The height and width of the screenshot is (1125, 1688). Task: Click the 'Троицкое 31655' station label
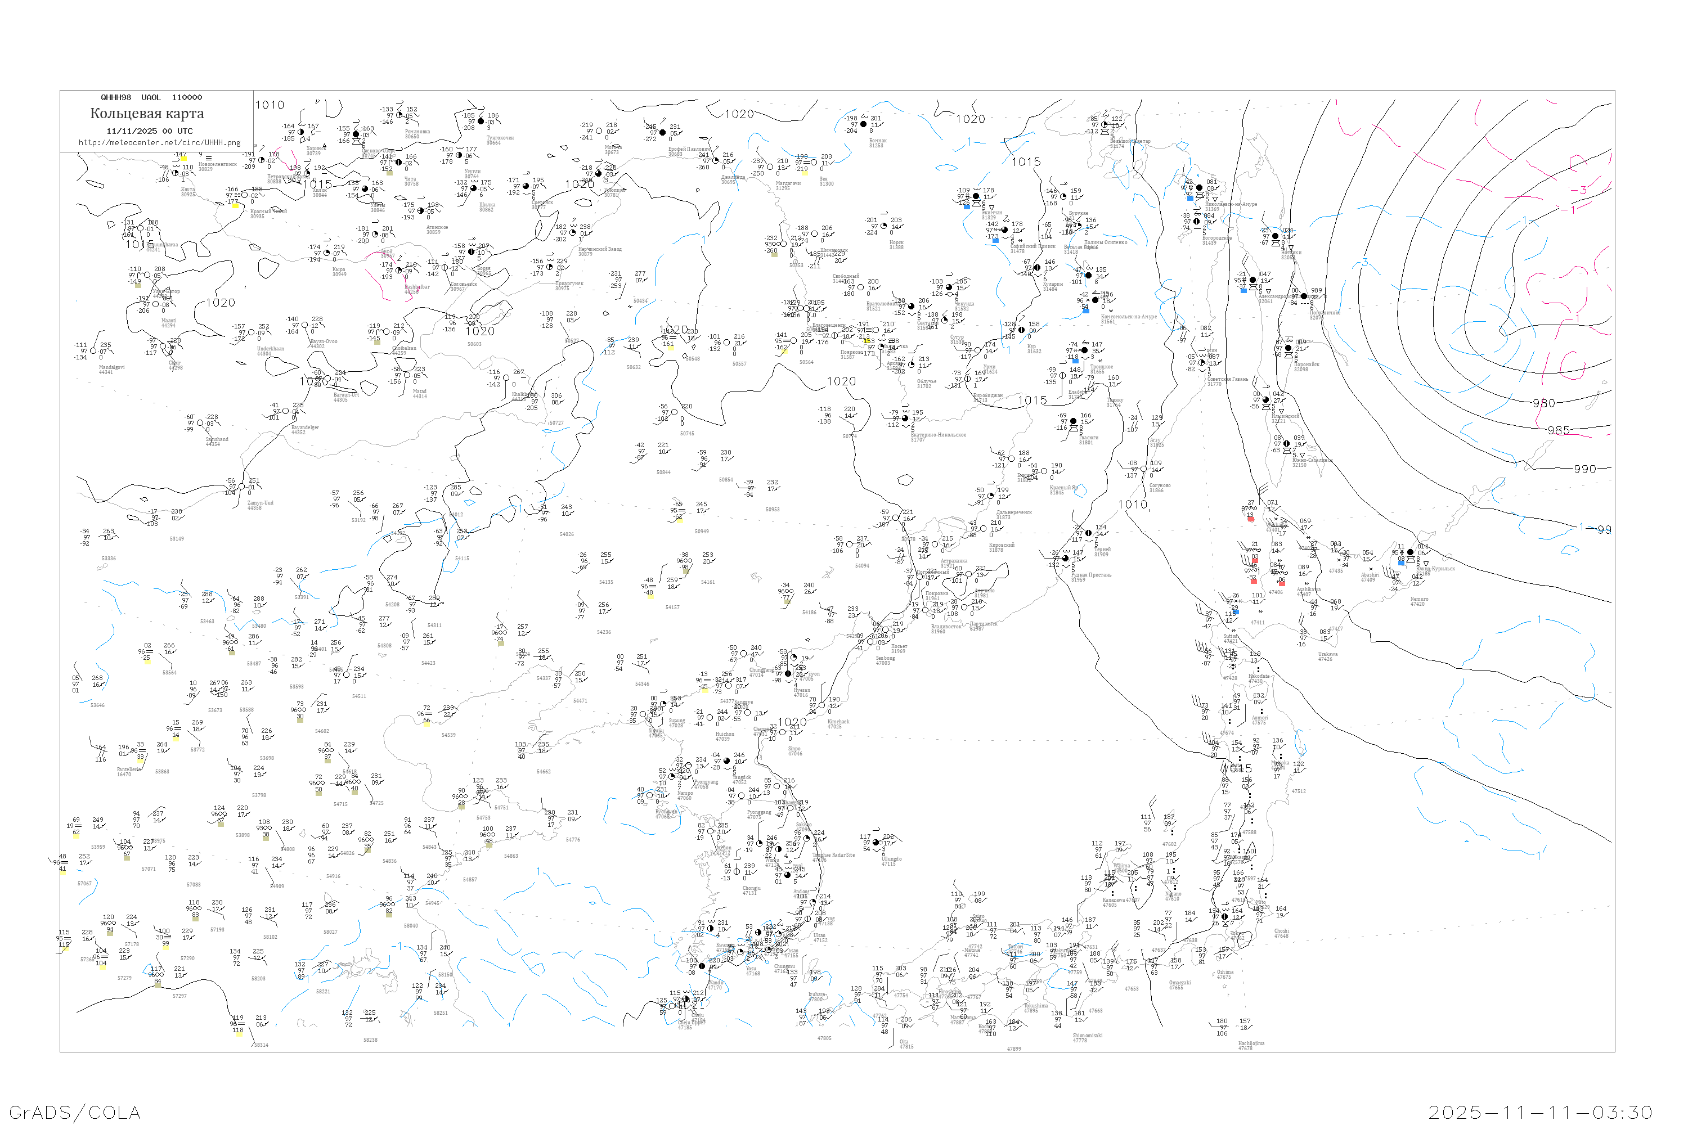coord(1102,369)
